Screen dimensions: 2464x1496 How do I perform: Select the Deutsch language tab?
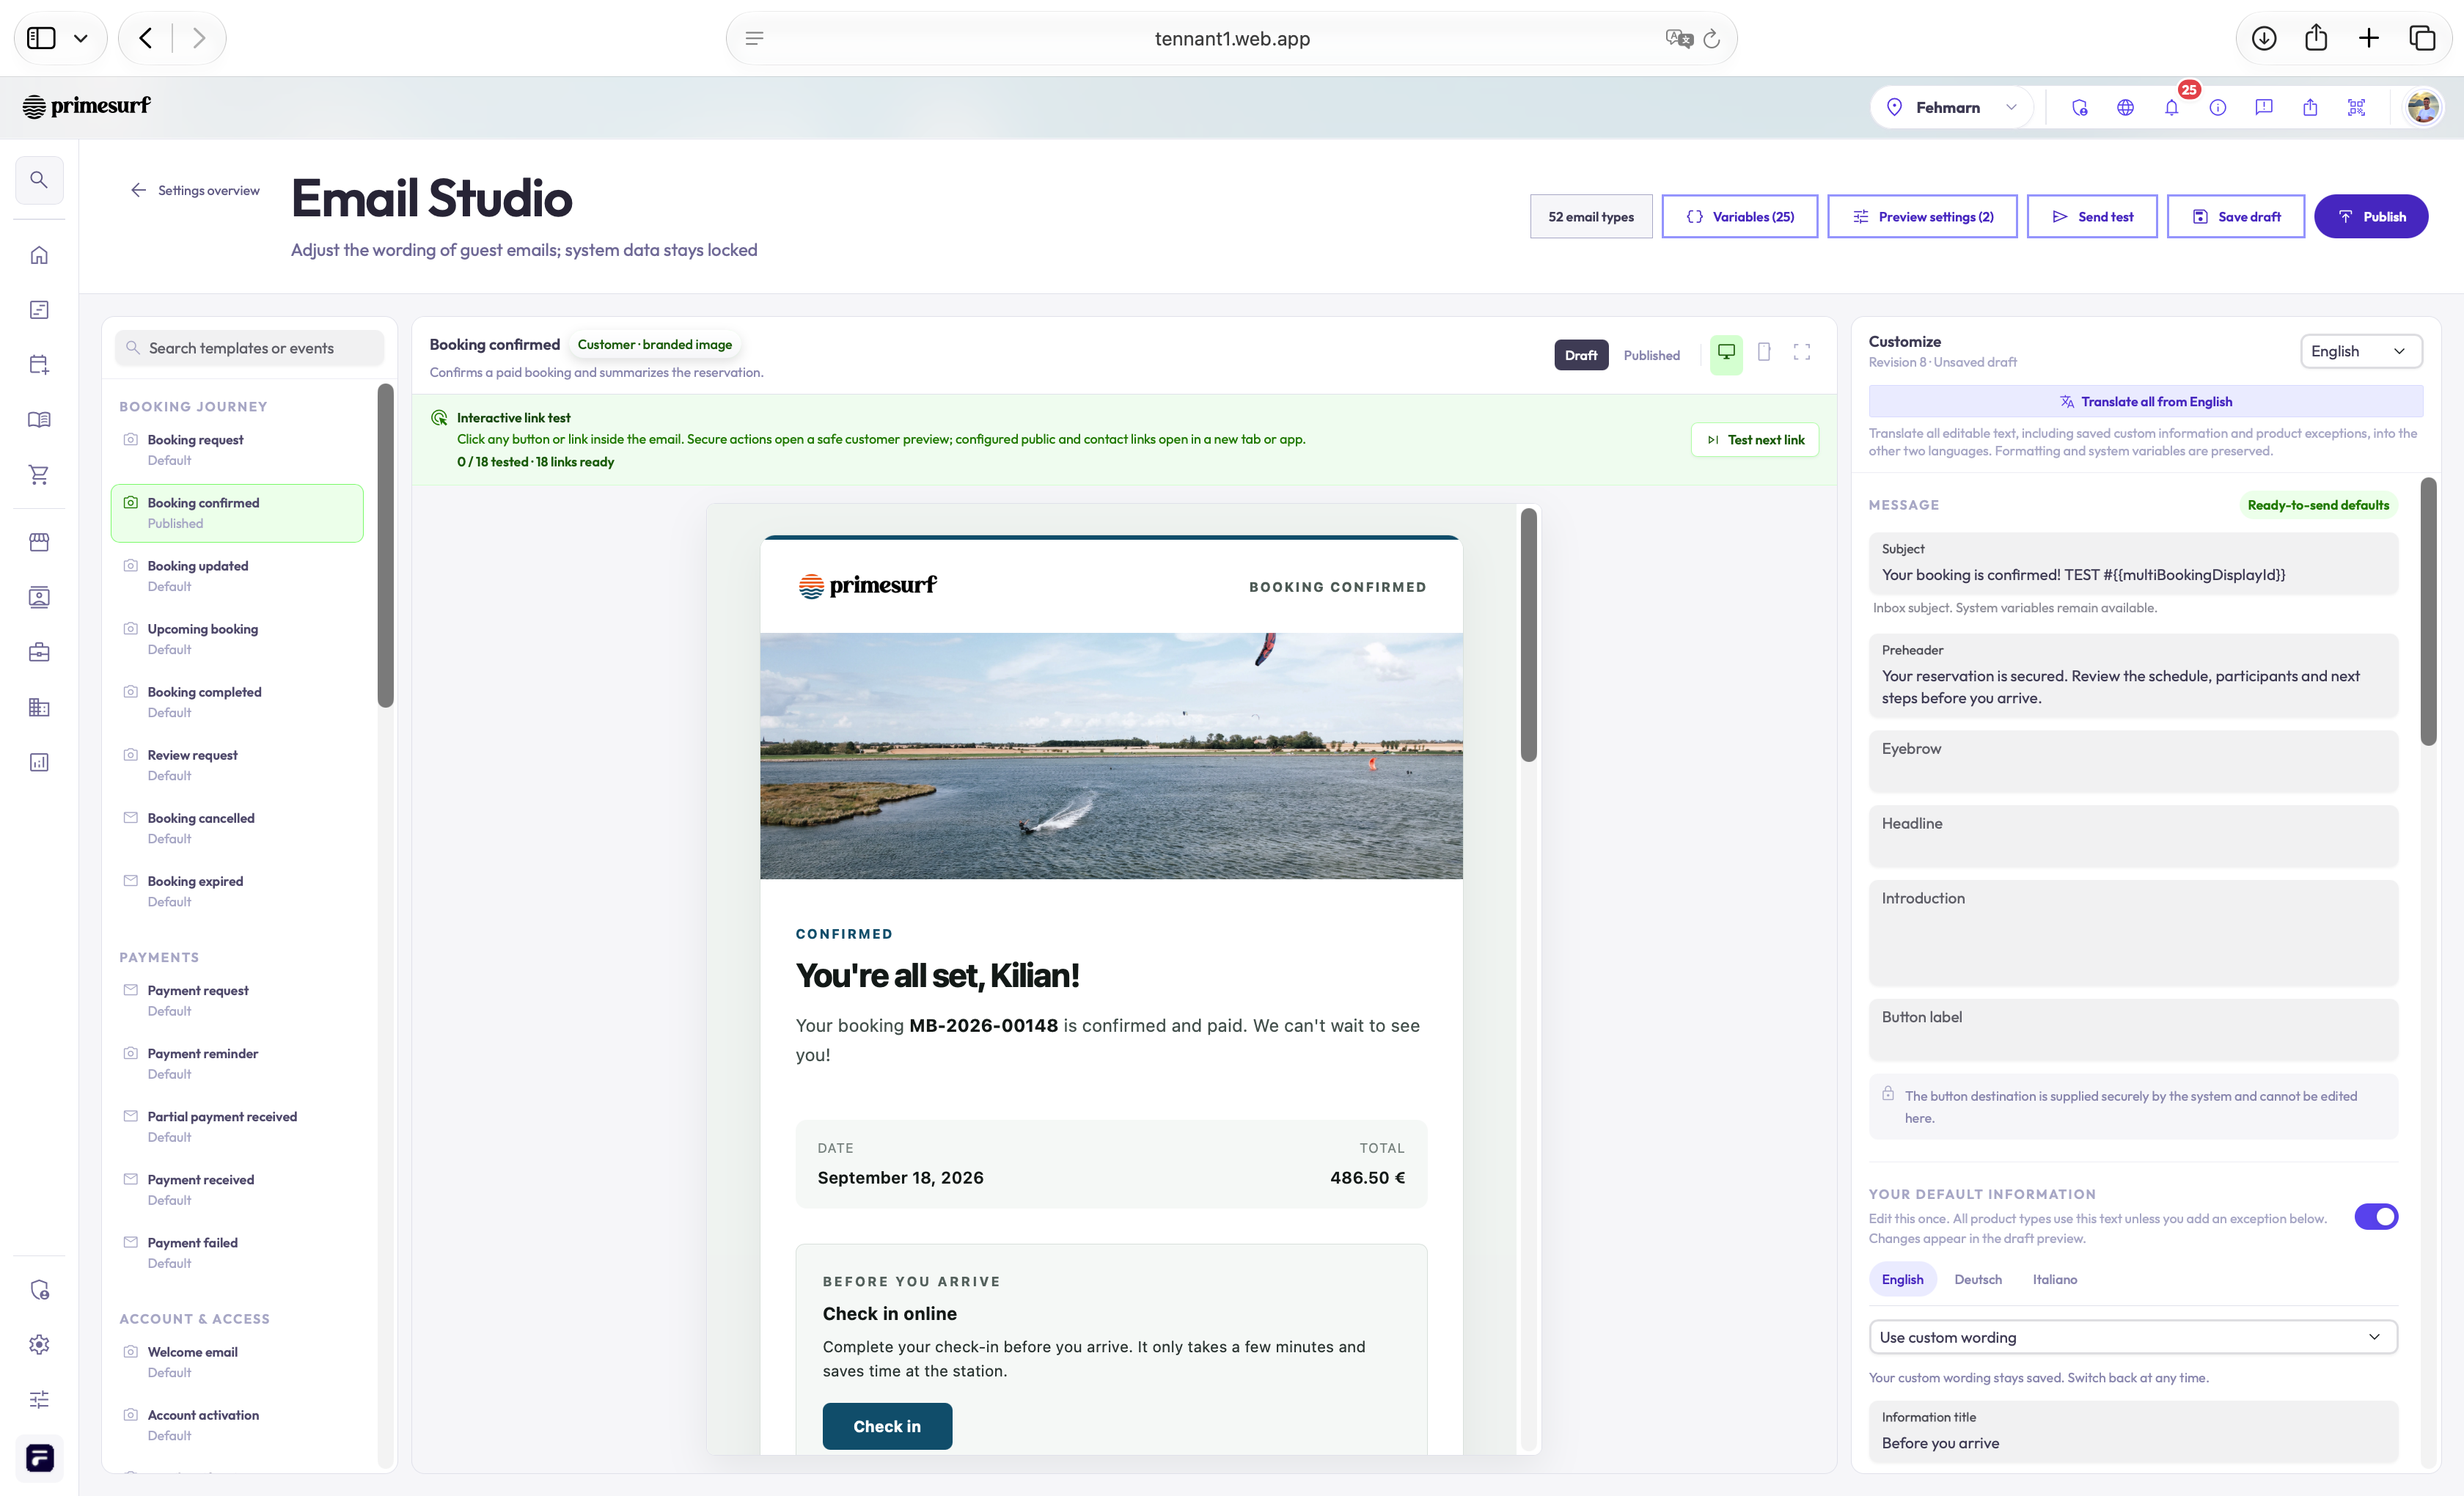coord(1978,1279)
